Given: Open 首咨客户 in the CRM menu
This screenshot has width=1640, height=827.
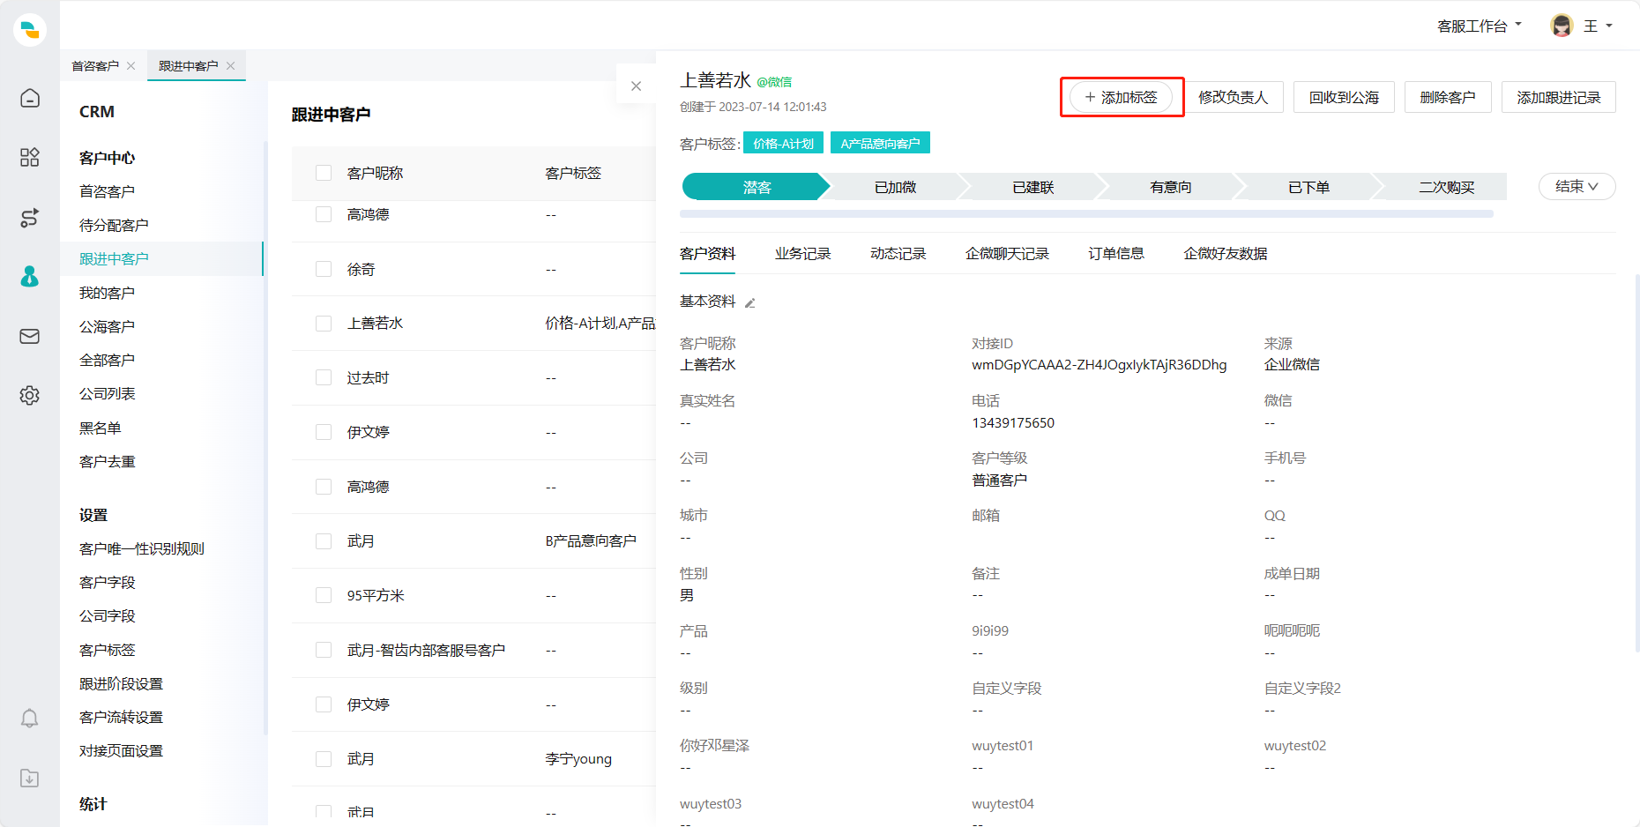Looking at the screenshot, I should click(x=108, y=191).
